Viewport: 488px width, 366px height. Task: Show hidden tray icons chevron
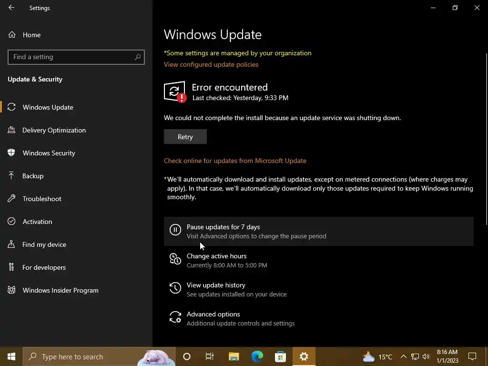tap(403, 356)
